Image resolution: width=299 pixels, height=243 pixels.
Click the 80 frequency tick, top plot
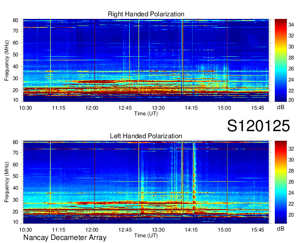tap(15, 20)
